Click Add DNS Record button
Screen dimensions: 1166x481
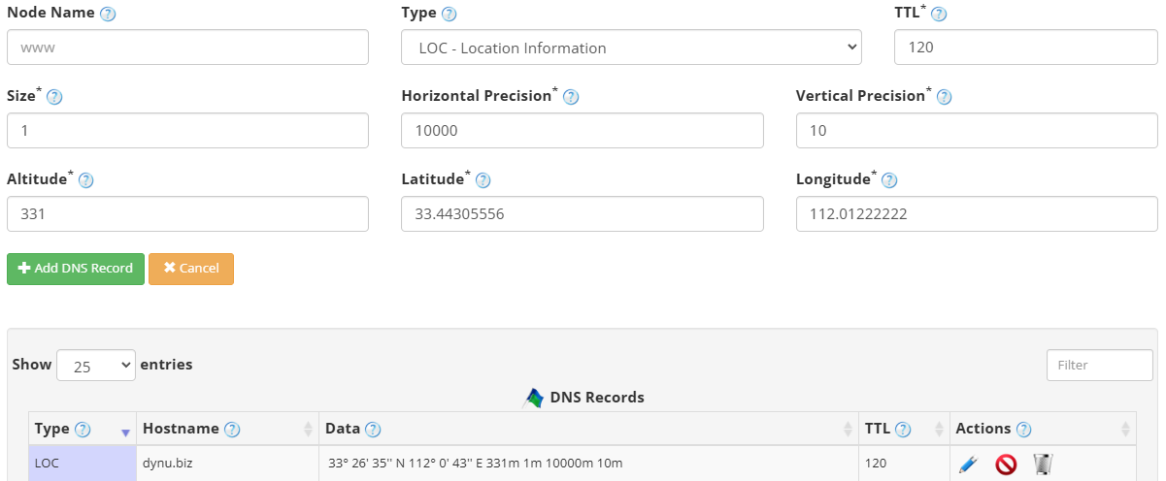(76, 269)
